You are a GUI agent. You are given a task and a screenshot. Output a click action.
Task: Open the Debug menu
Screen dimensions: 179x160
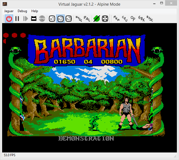coord(22,11)
